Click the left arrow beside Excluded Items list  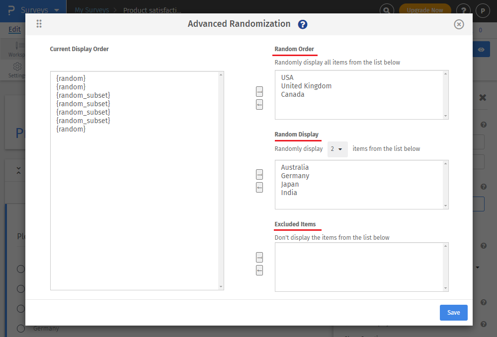[x=259, y=270]
